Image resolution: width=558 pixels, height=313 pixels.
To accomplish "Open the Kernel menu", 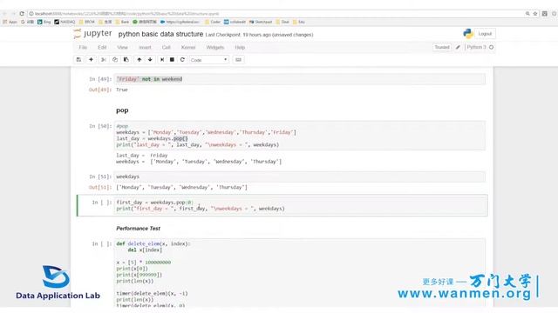I will coord(188,47).
